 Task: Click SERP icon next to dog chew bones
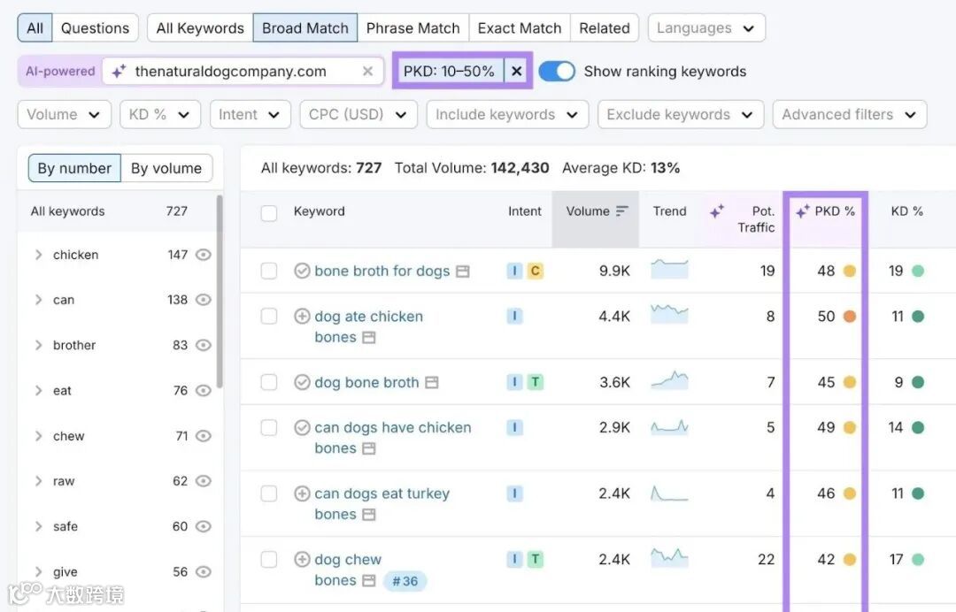coord(368,581)
